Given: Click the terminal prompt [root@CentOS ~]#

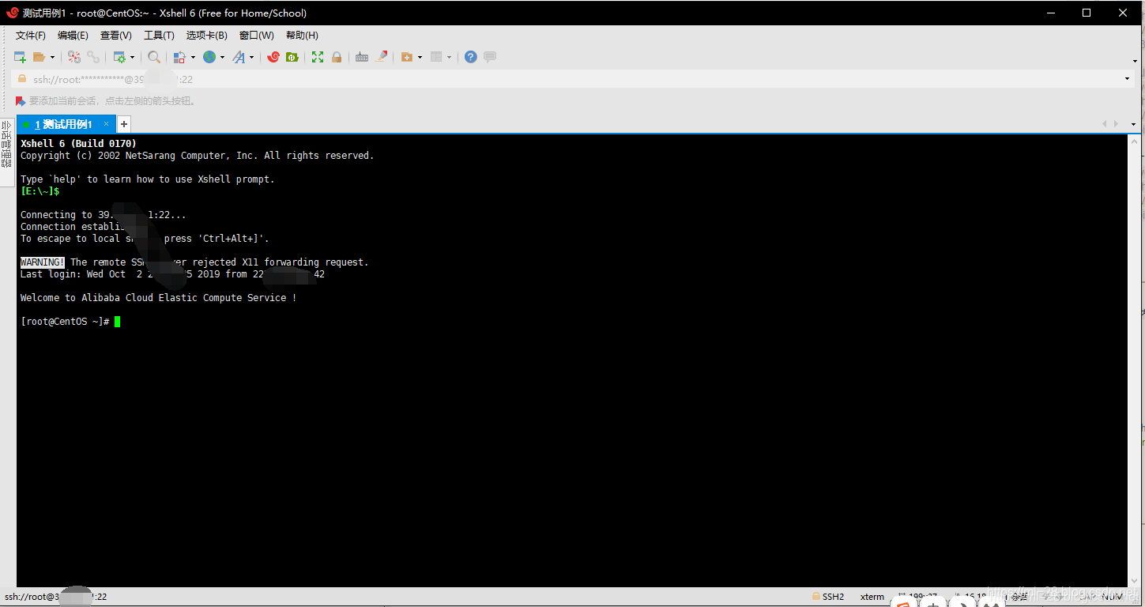Looking at the screenshot, I should coord(65,322).
